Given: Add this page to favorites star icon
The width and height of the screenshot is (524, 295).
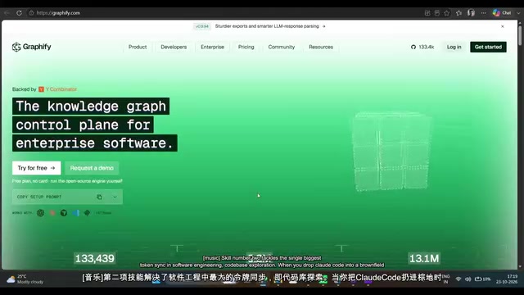Looking at the screenshot, I should pyautogui.click(x=447, y=13).
